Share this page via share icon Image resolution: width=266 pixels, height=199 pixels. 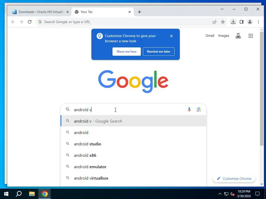pos(215,22)
